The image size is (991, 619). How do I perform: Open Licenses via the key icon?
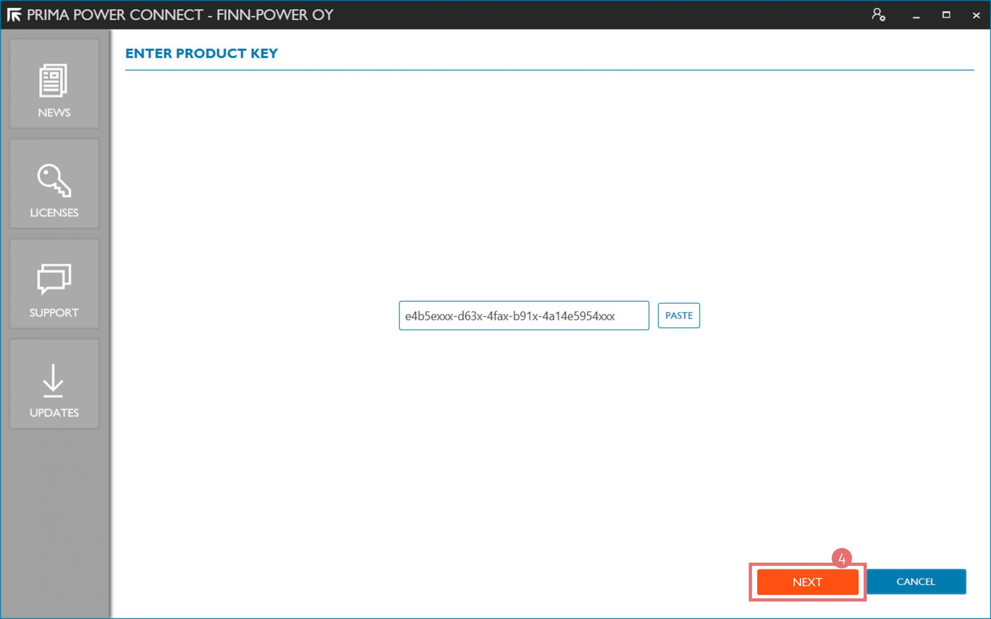pos(54,180)
